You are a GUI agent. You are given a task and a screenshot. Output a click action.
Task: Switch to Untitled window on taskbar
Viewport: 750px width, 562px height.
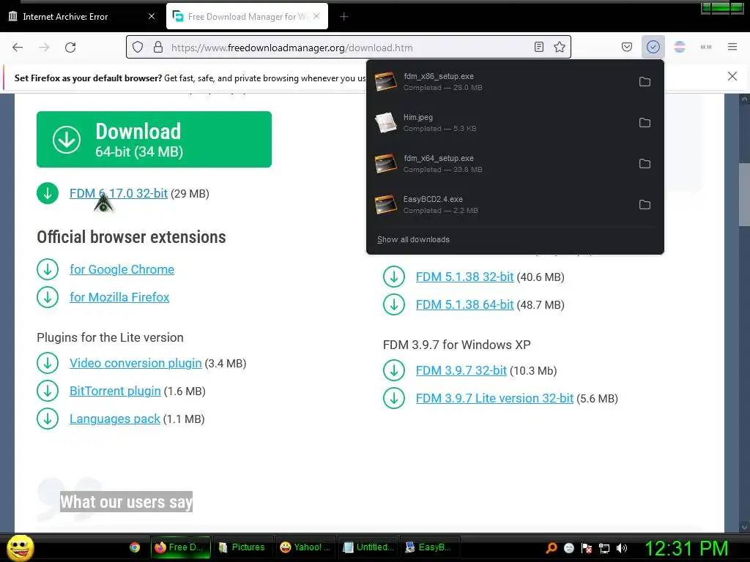pyautogui.click(x=368, y=547)
